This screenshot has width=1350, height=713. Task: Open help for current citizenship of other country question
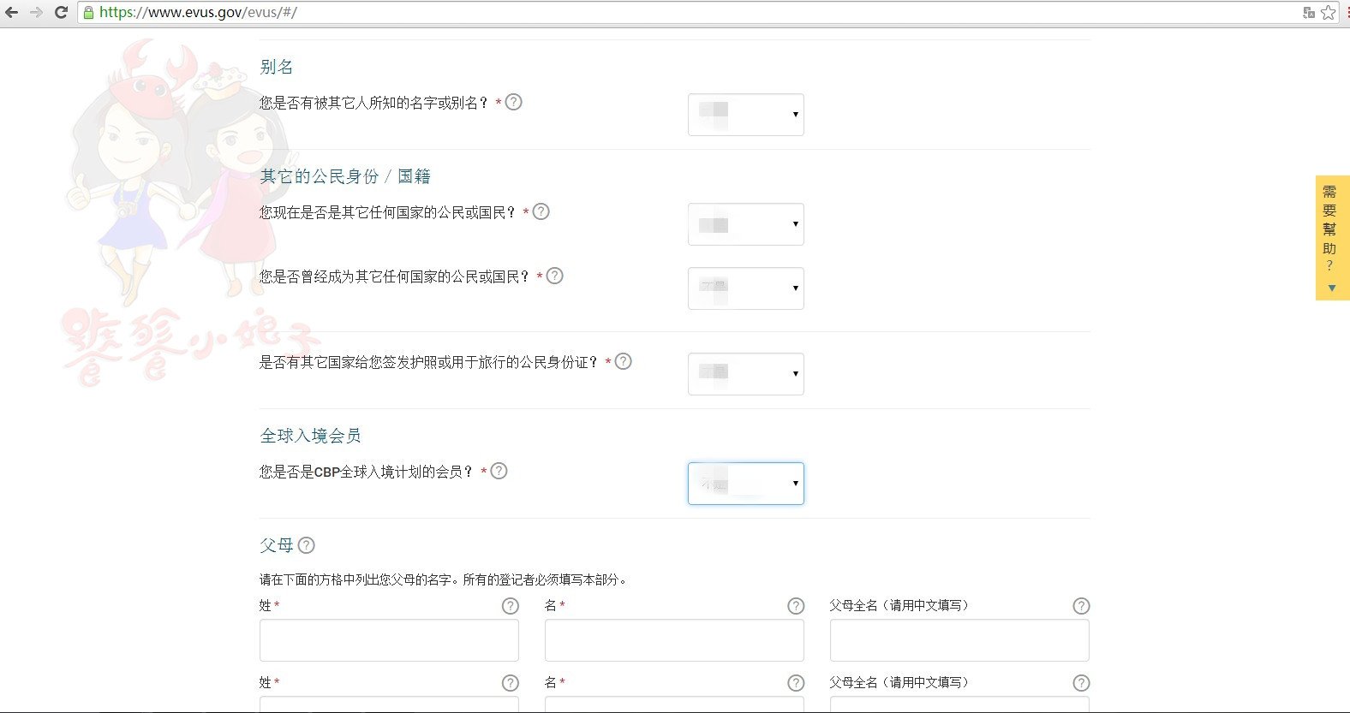(x=541, y=211)
